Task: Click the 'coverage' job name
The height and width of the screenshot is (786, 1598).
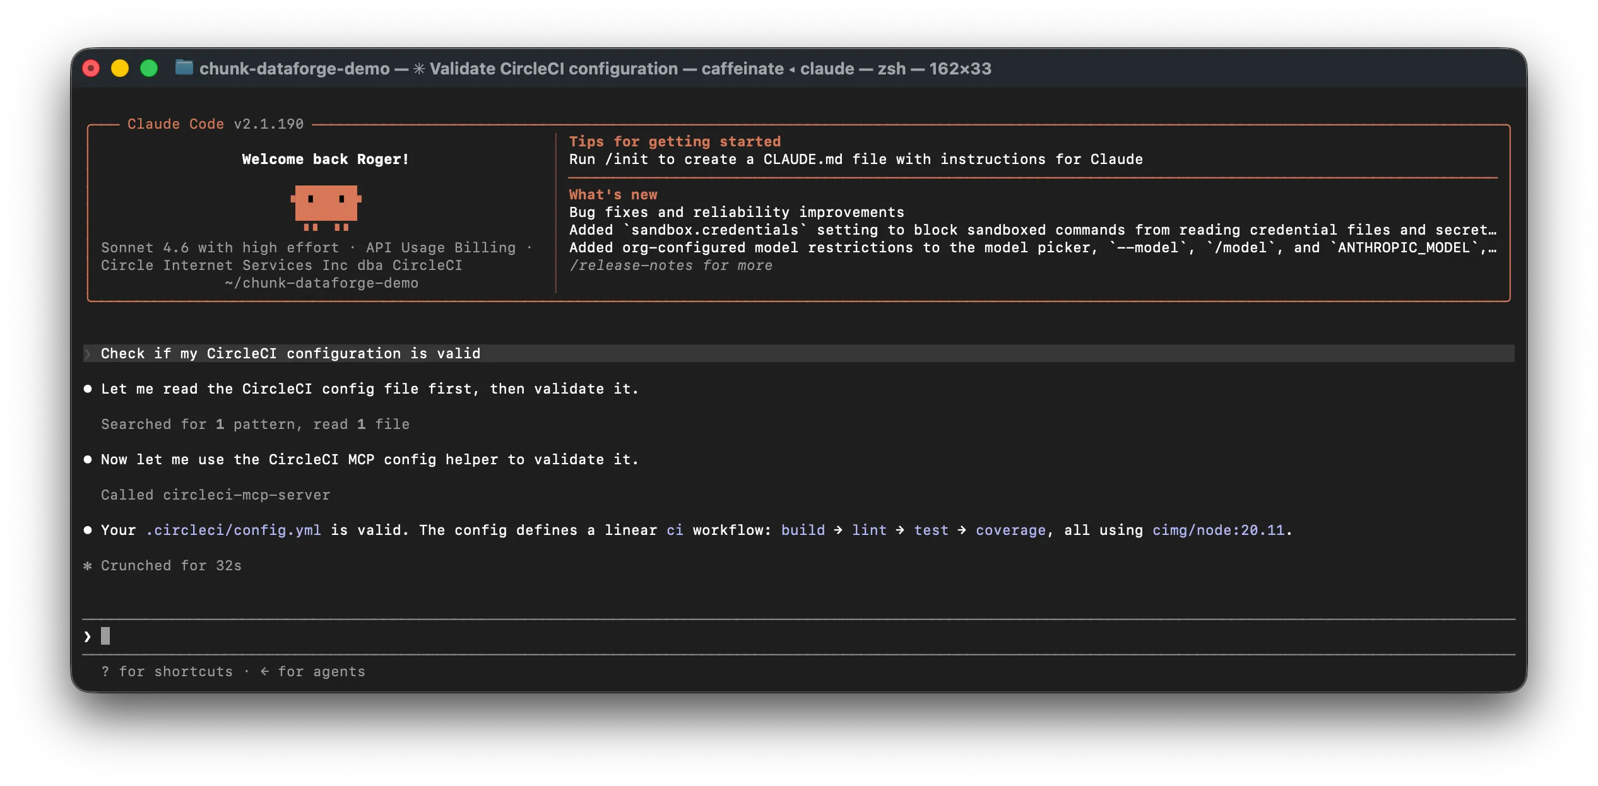Action: pos(1010,531)
